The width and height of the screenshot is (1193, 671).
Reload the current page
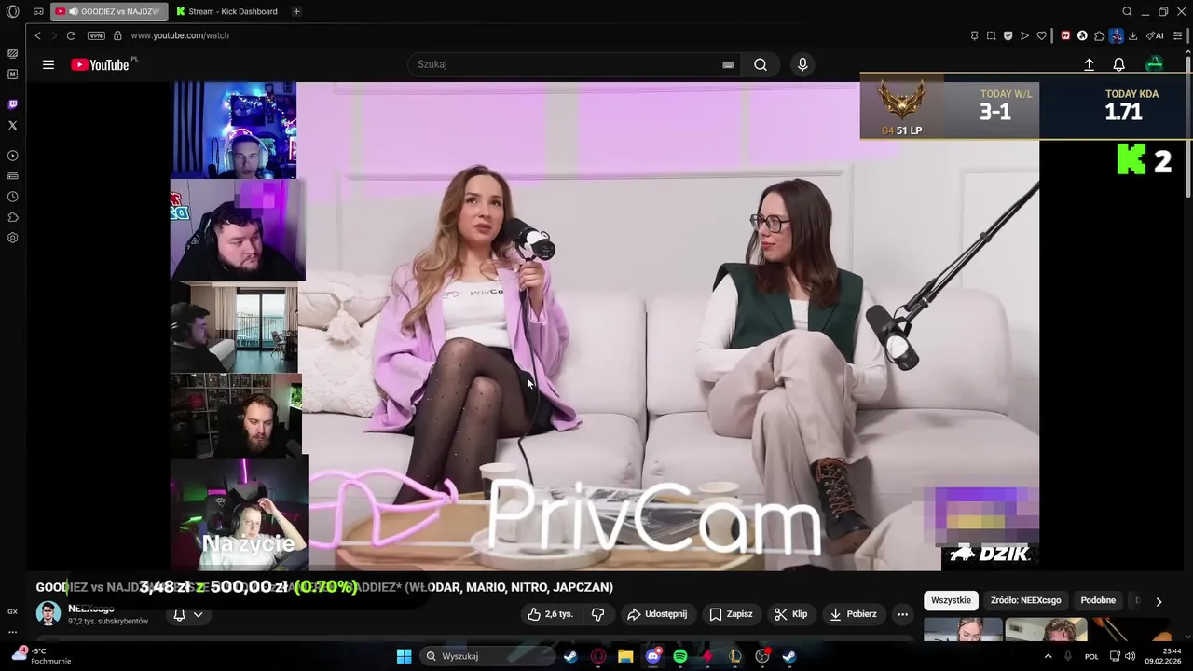[71, 35]
